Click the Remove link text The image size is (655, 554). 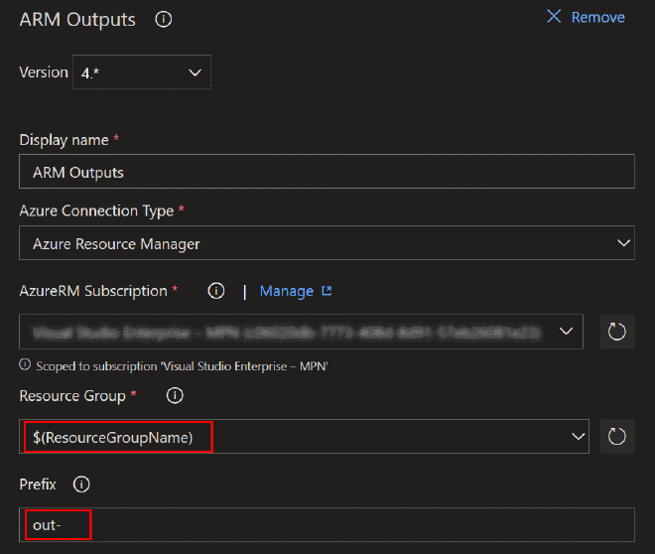[597, 17]
